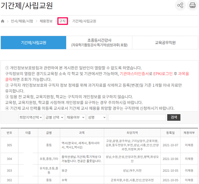Image resolution: width=199 pixels, height=184 pixels.
Task: Open the 음악선생님.기간제/특기적성 subject entry
Action: (81, 159)
